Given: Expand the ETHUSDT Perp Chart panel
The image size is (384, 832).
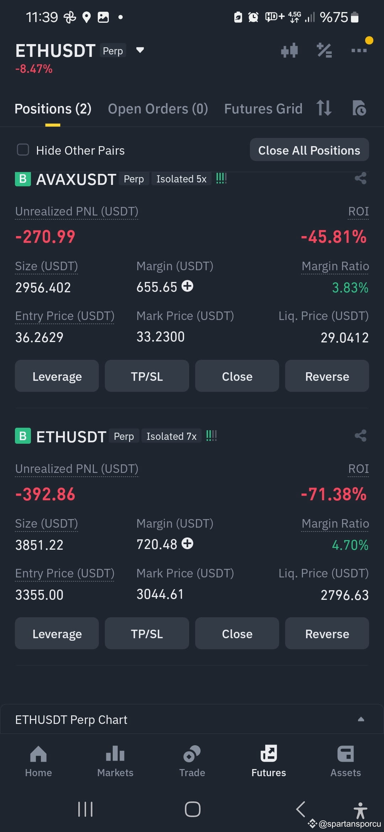Looking at the screenshot, I should click(x=361, y=719).
